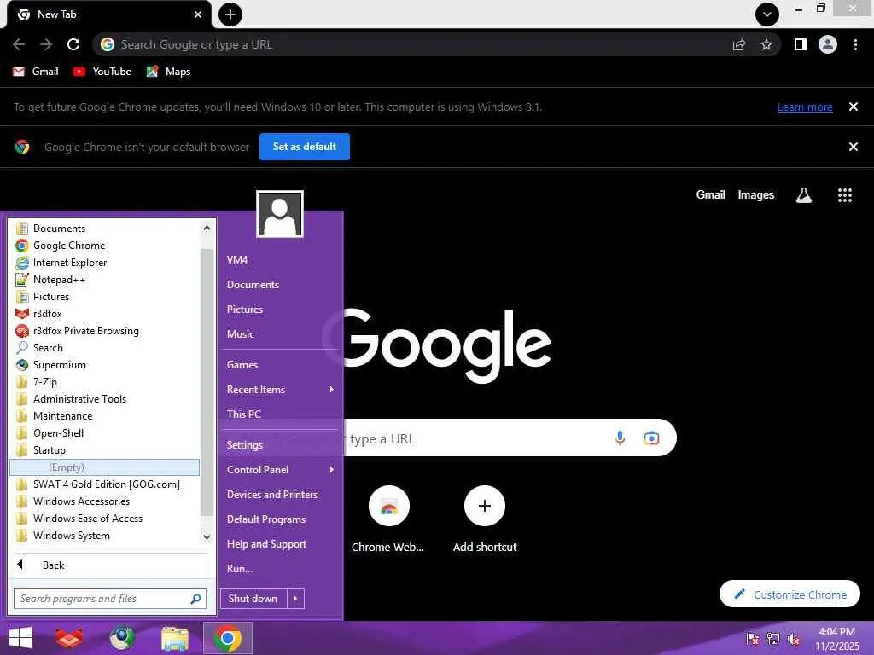Dismiss the Windows 8.1 update notice

[x=853, y=107]
